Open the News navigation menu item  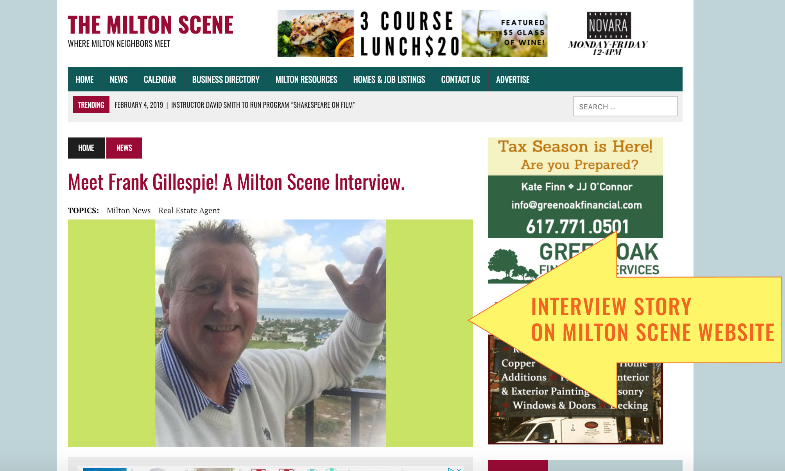click(x=118, y=79)
